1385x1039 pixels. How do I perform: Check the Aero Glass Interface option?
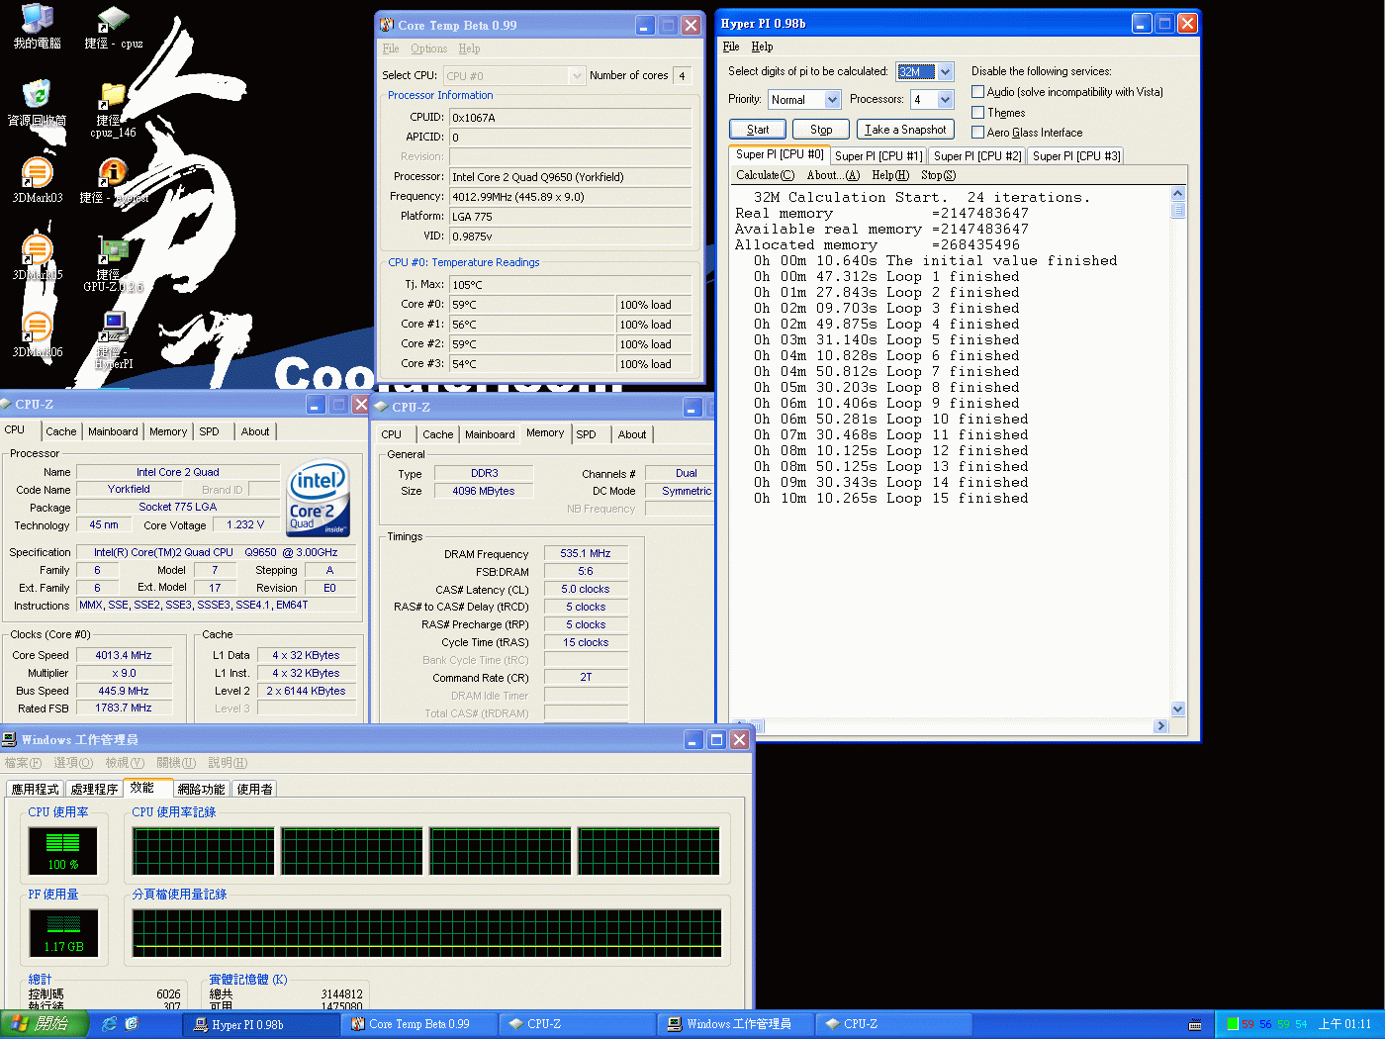(977, 133)
